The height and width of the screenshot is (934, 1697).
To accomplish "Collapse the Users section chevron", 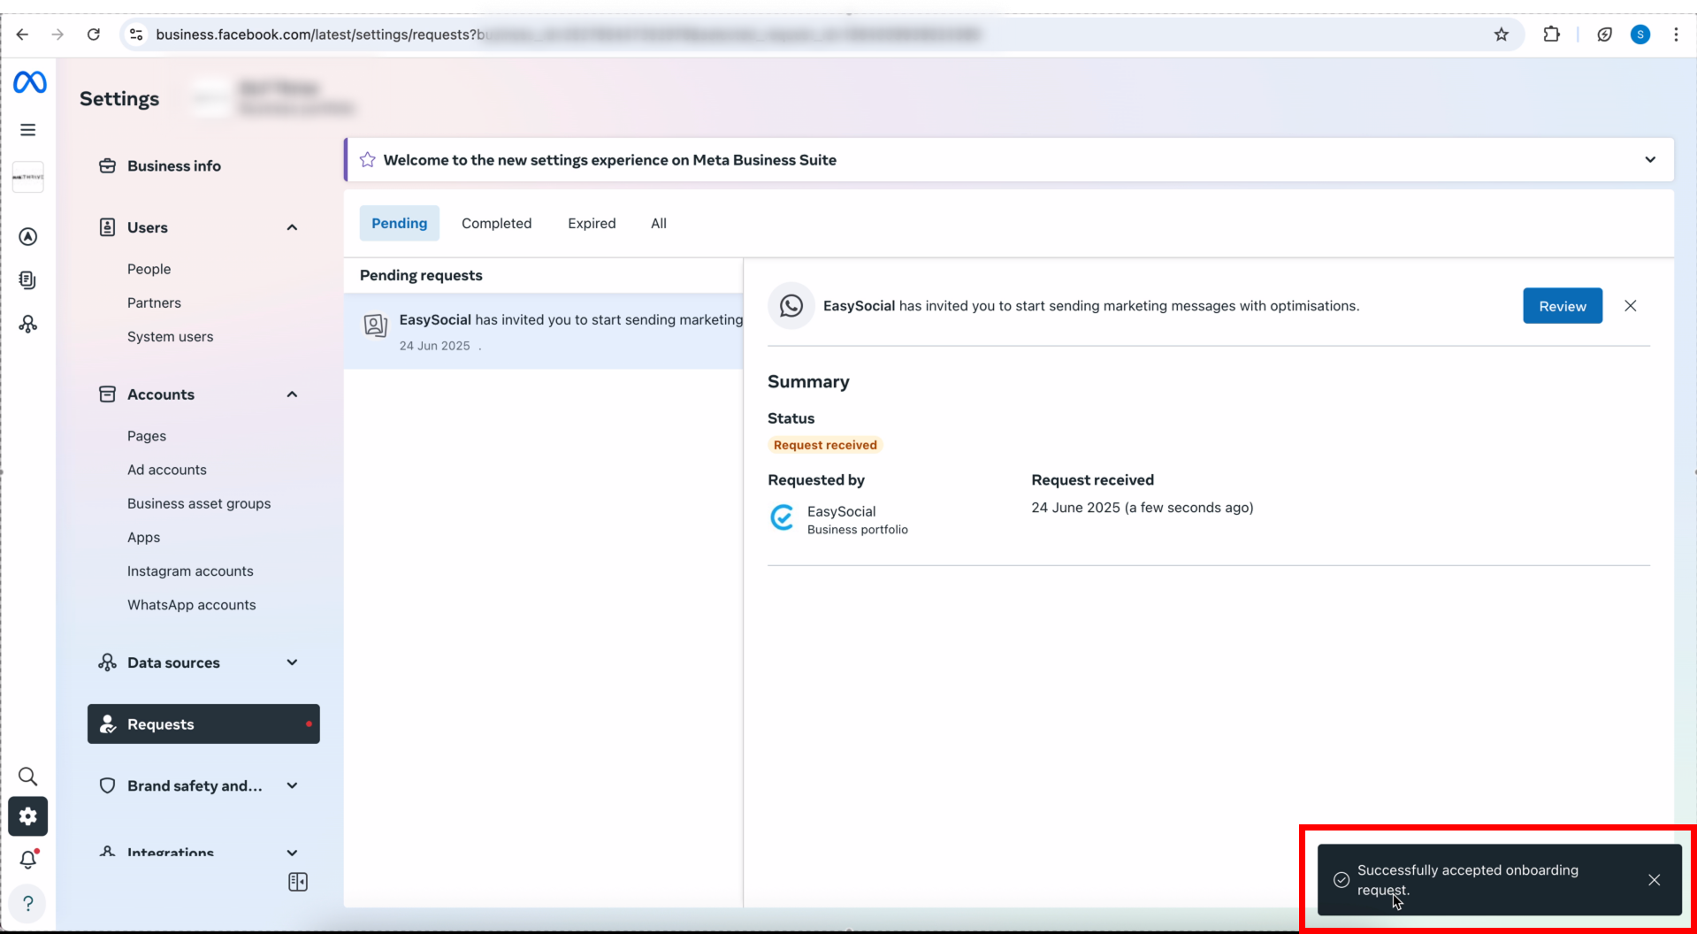I will pyautogui.click(x=292, y=228).
